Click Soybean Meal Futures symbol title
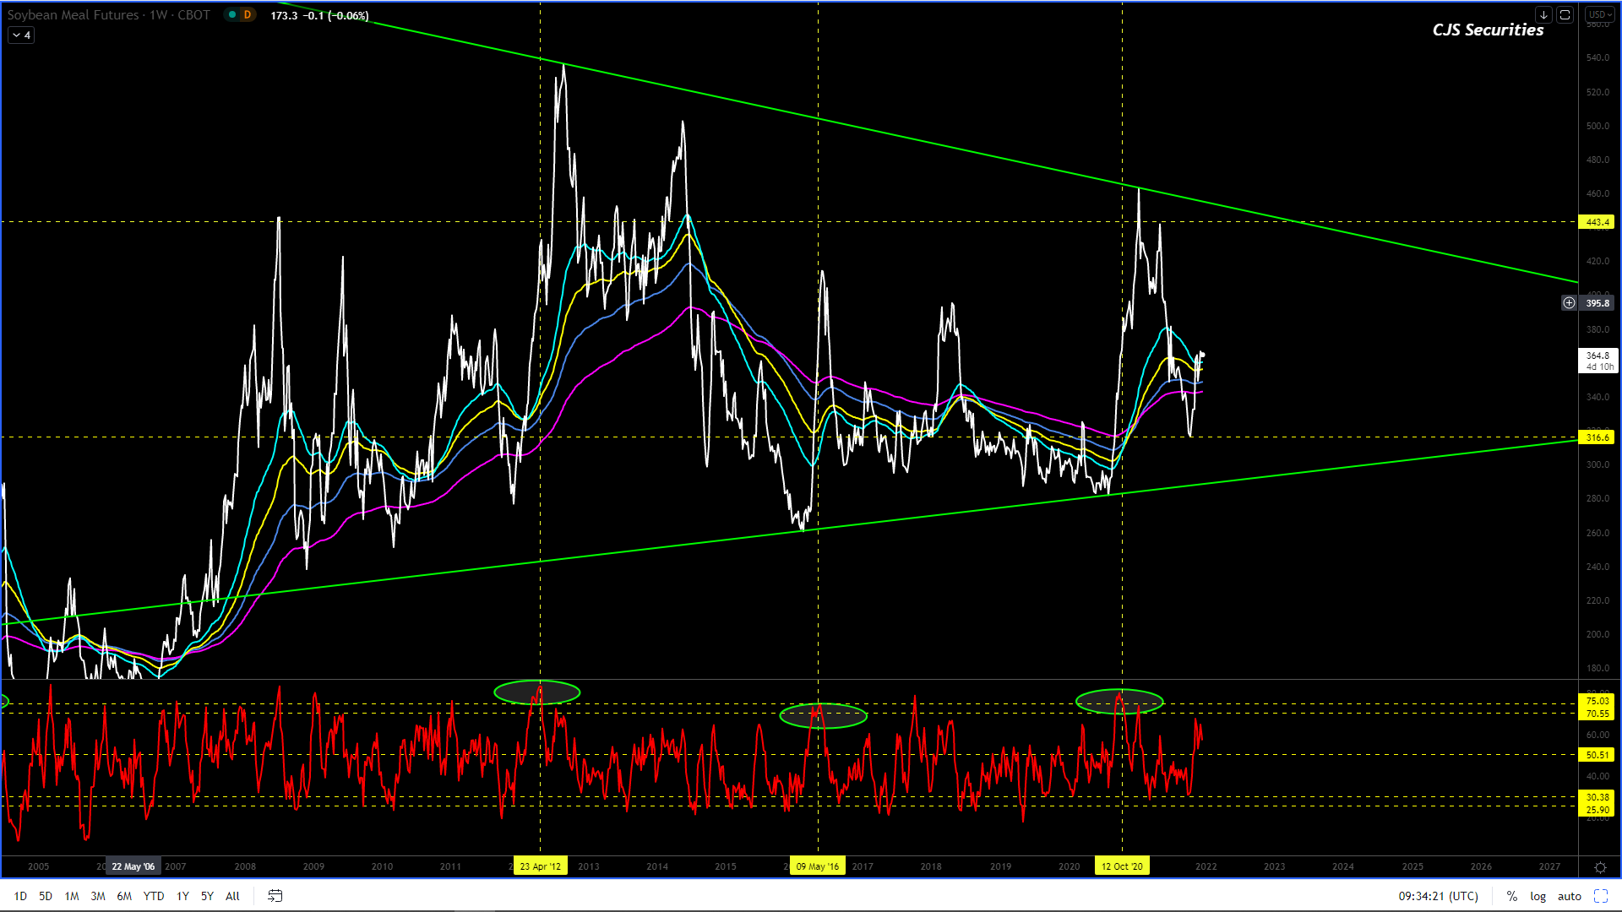The width and height of the screenshot is (1622, 912). 73,15
